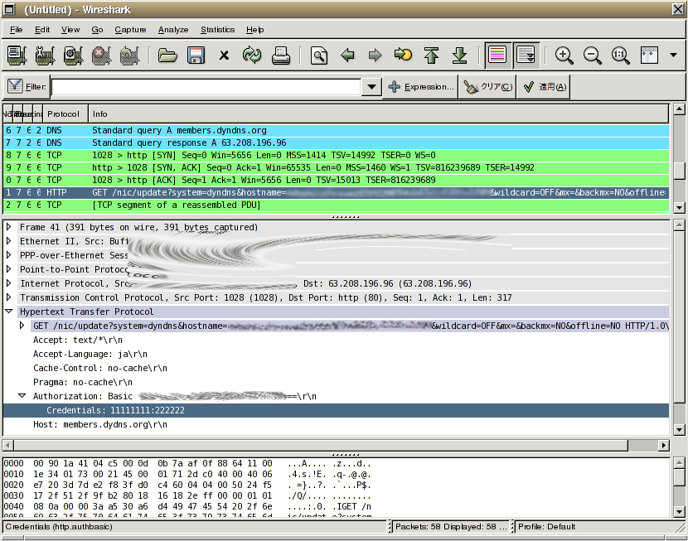Expand PPP-over-Ethernet Session row

(x=8, y=255)
